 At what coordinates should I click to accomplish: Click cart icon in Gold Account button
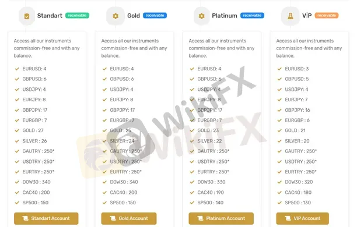point(113,218)
